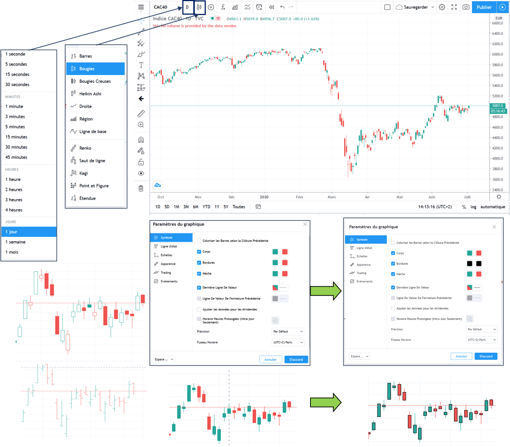Undo the last action with the undo arrow

(x=282, y=7)
